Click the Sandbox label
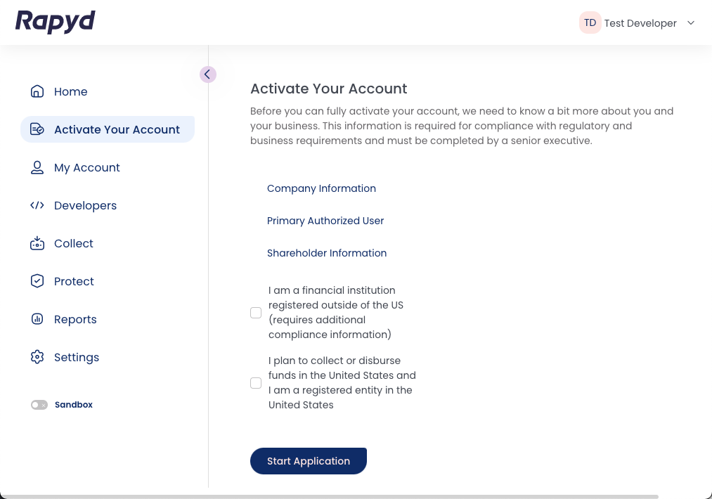Screen dimensions: 712x499 [x=74, y=405]
